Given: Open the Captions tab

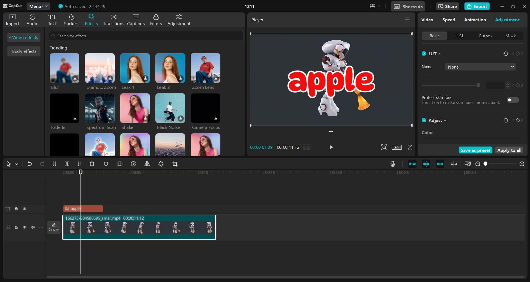Looking at the screenshot, I should tap(136, 20).
